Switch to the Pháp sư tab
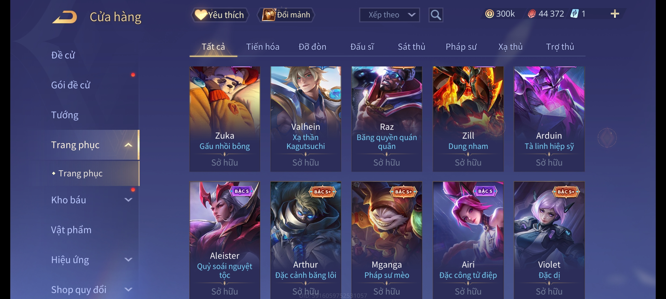 461,47
